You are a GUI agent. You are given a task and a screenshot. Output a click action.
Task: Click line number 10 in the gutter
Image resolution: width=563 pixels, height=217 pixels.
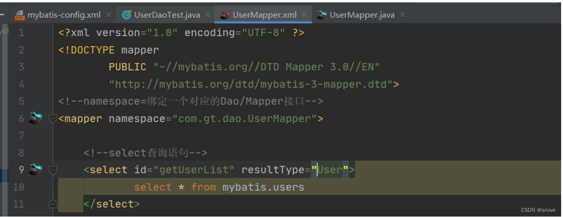pyautogui.click(x=19, y=187)
